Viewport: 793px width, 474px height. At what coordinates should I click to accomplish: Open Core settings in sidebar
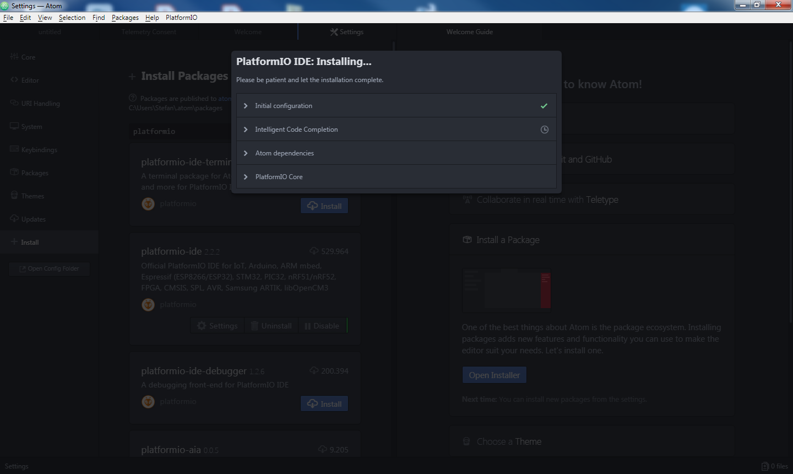pos(50,57)
